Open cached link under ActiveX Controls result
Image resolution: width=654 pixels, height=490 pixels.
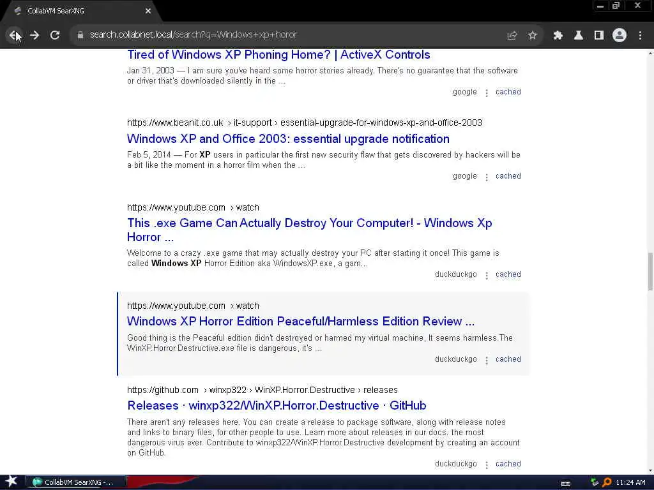(x=508, y=92)
